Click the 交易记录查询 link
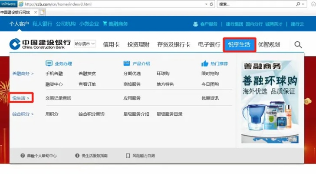This screenshot has width=316, height=174. 58,98
